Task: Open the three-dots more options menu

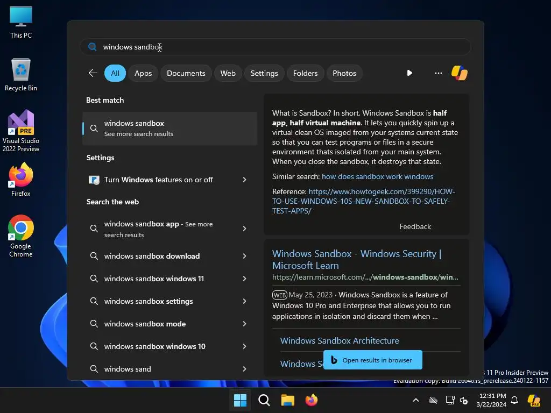Action: pyautogui.click(x=438, y=73)
